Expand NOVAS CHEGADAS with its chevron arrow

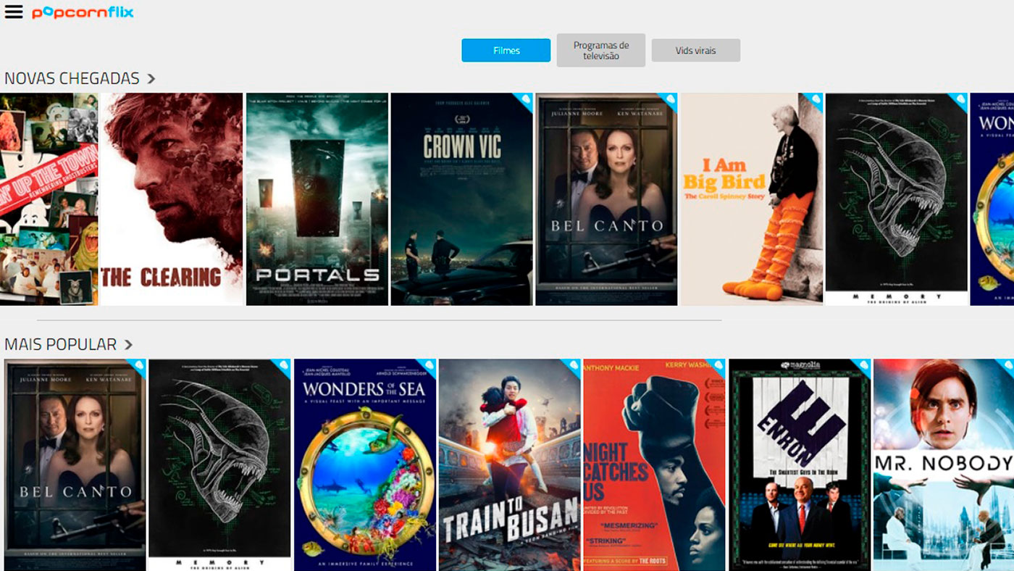(151, 78)
